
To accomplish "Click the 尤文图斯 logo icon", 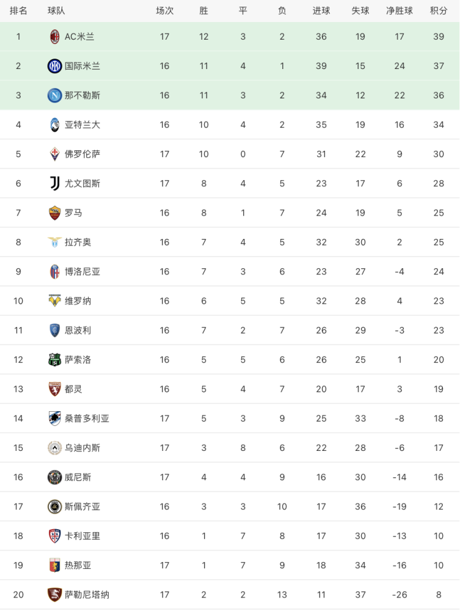I will pos(55,183).
